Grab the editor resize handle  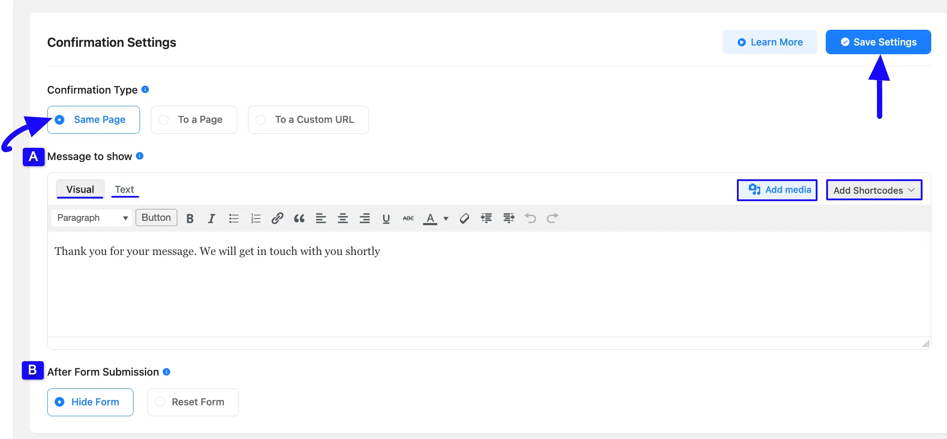coord(926,343)
